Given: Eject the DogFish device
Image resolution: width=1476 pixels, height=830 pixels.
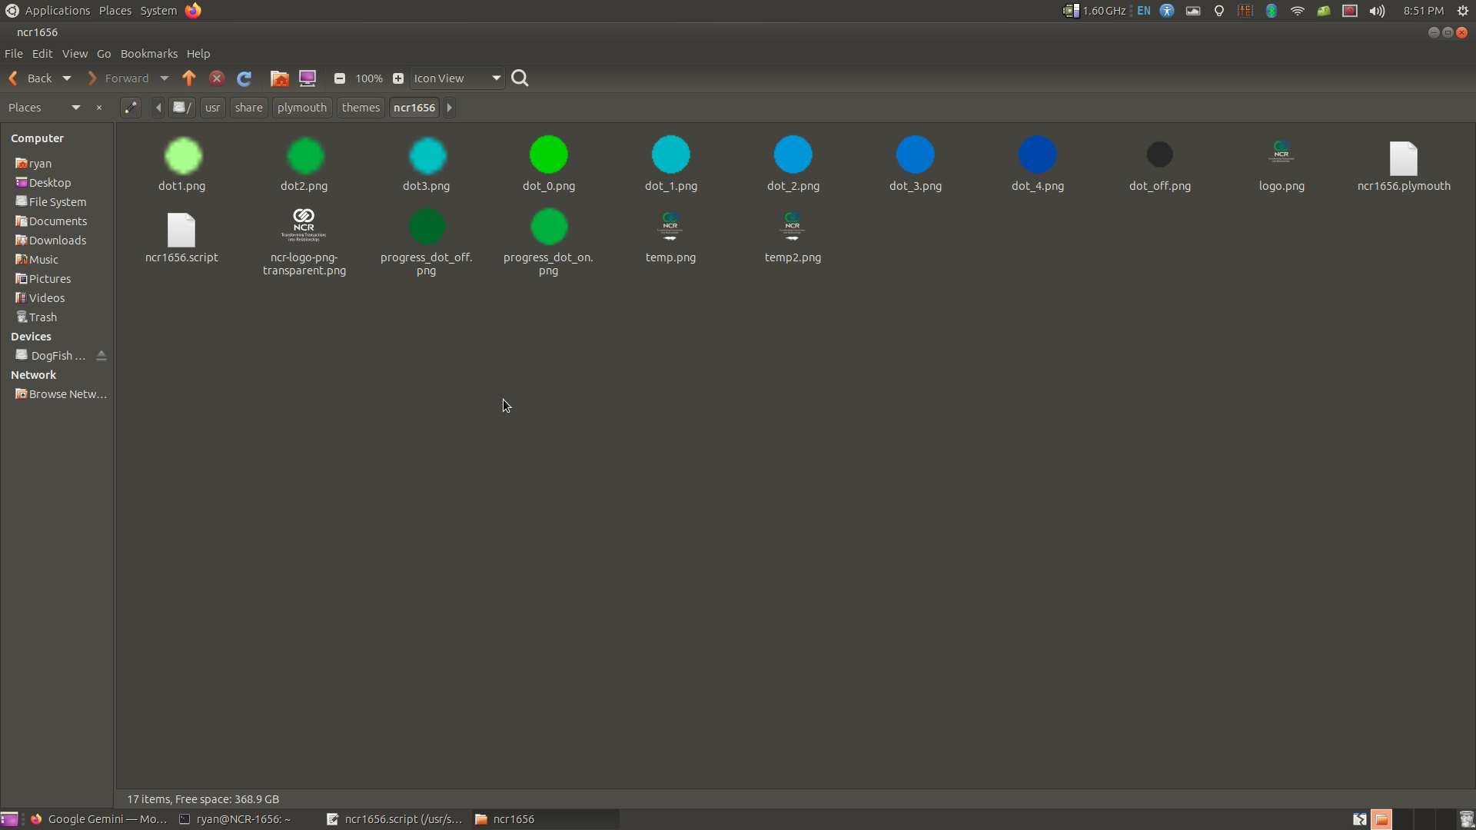Looking at the screenshot, I should (x=101, y=356).
